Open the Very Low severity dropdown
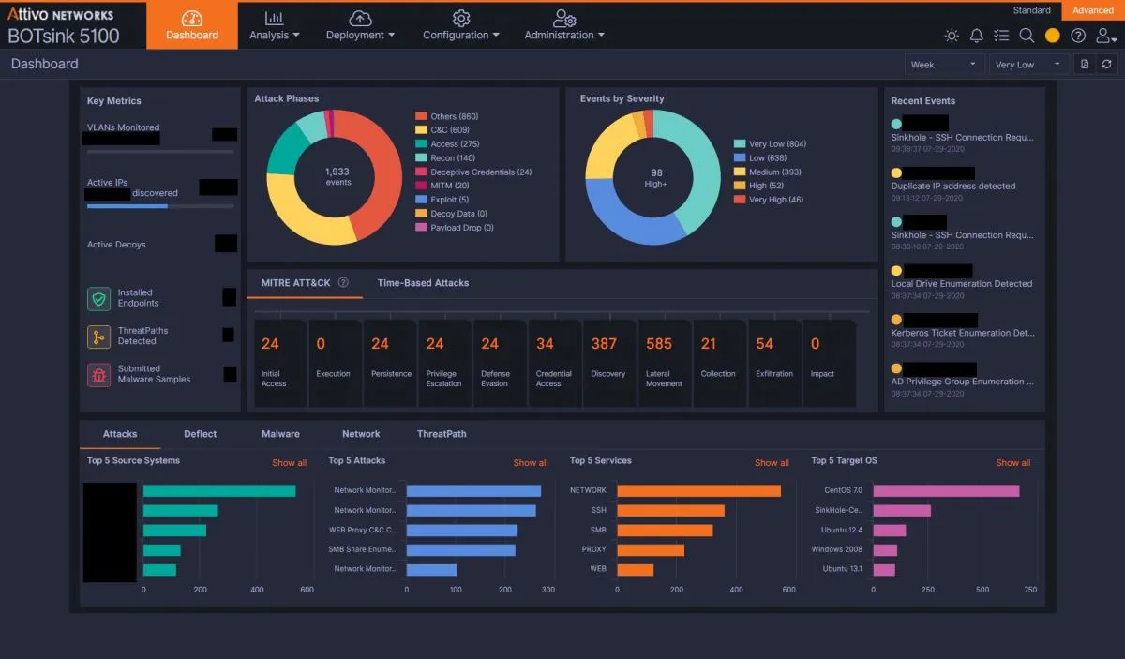Screen dimensions: 1125x659 pos(1027,65)
